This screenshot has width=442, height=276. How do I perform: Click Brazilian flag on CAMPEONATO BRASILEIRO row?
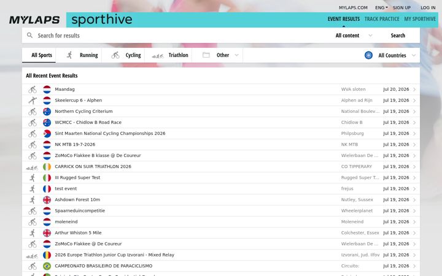click(47, 266)
